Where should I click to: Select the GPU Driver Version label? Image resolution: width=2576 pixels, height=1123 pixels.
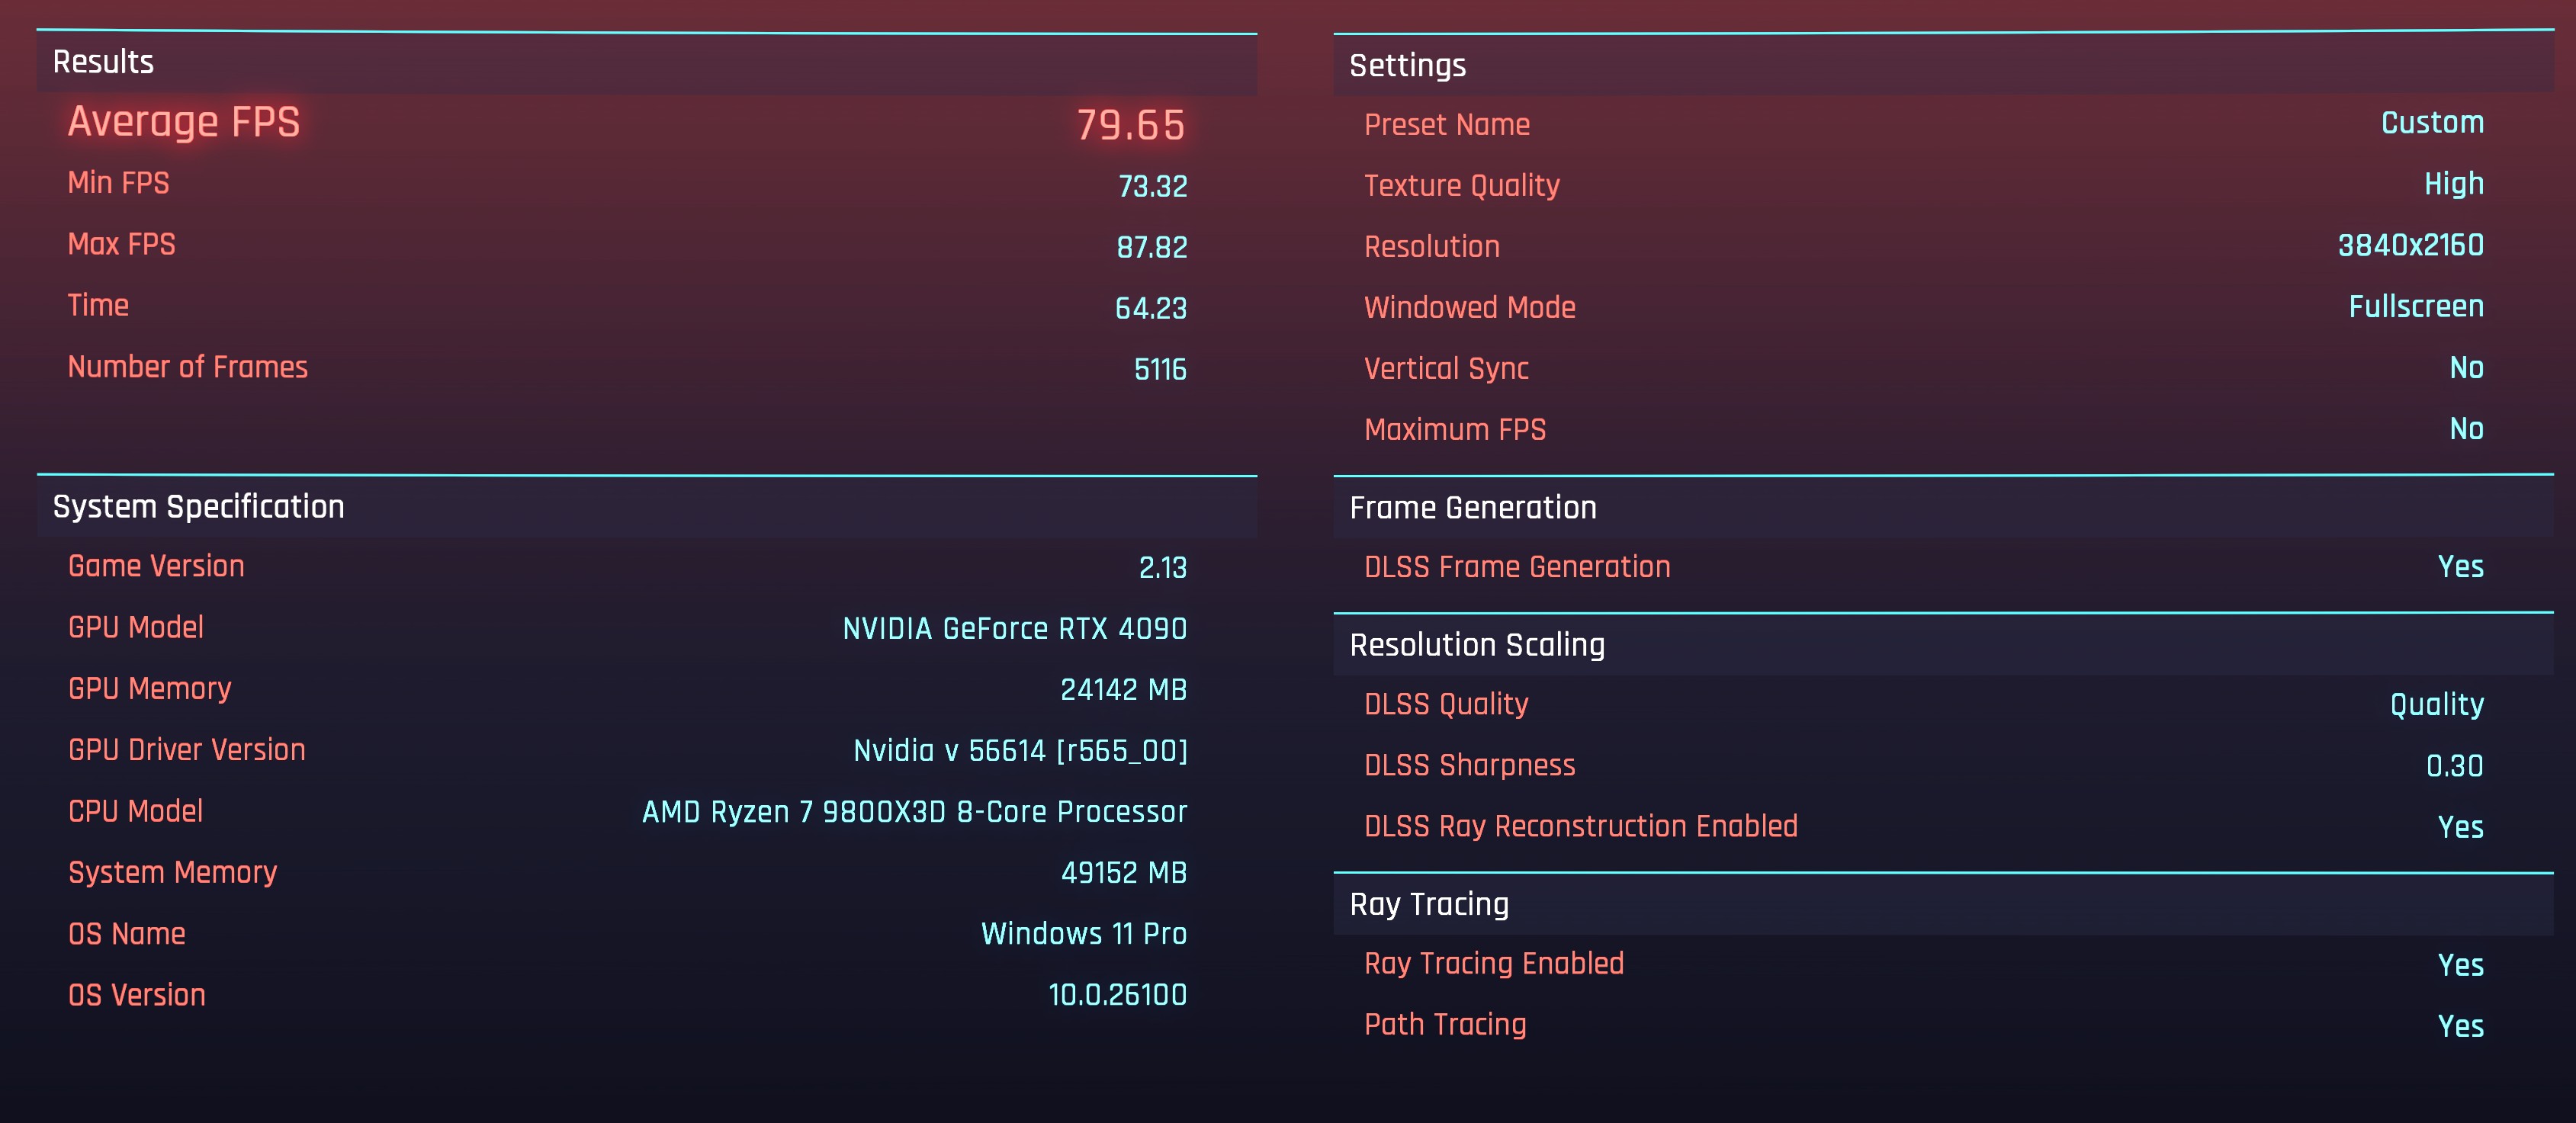tap(187, 750)
